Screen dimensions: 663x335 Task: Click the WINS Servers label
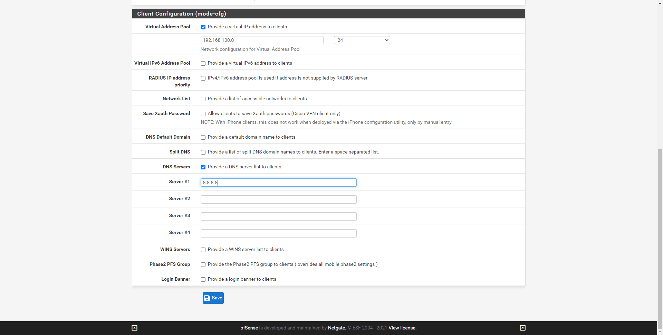coord(175,250)
